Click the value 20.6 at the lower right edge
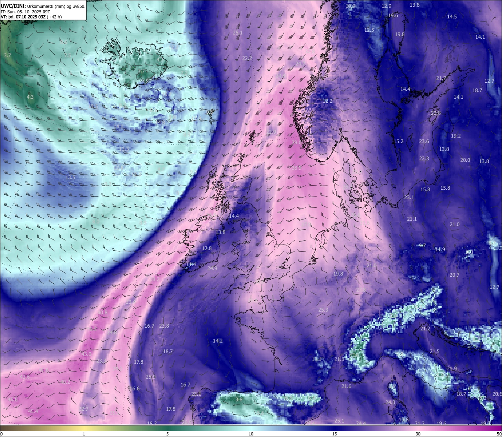 (x=497, y=394)
